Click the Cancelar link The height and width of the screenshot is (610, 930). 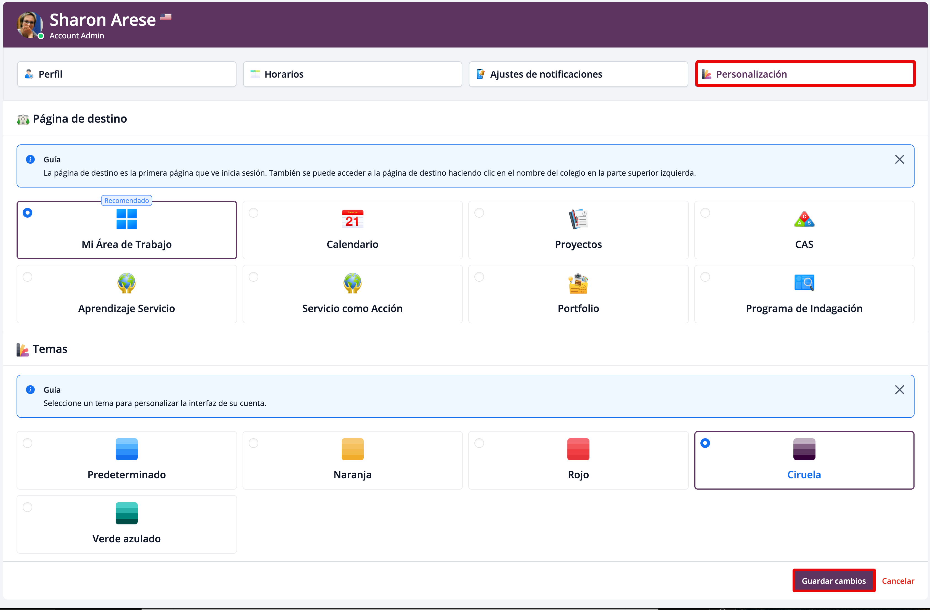coord(897,581)
